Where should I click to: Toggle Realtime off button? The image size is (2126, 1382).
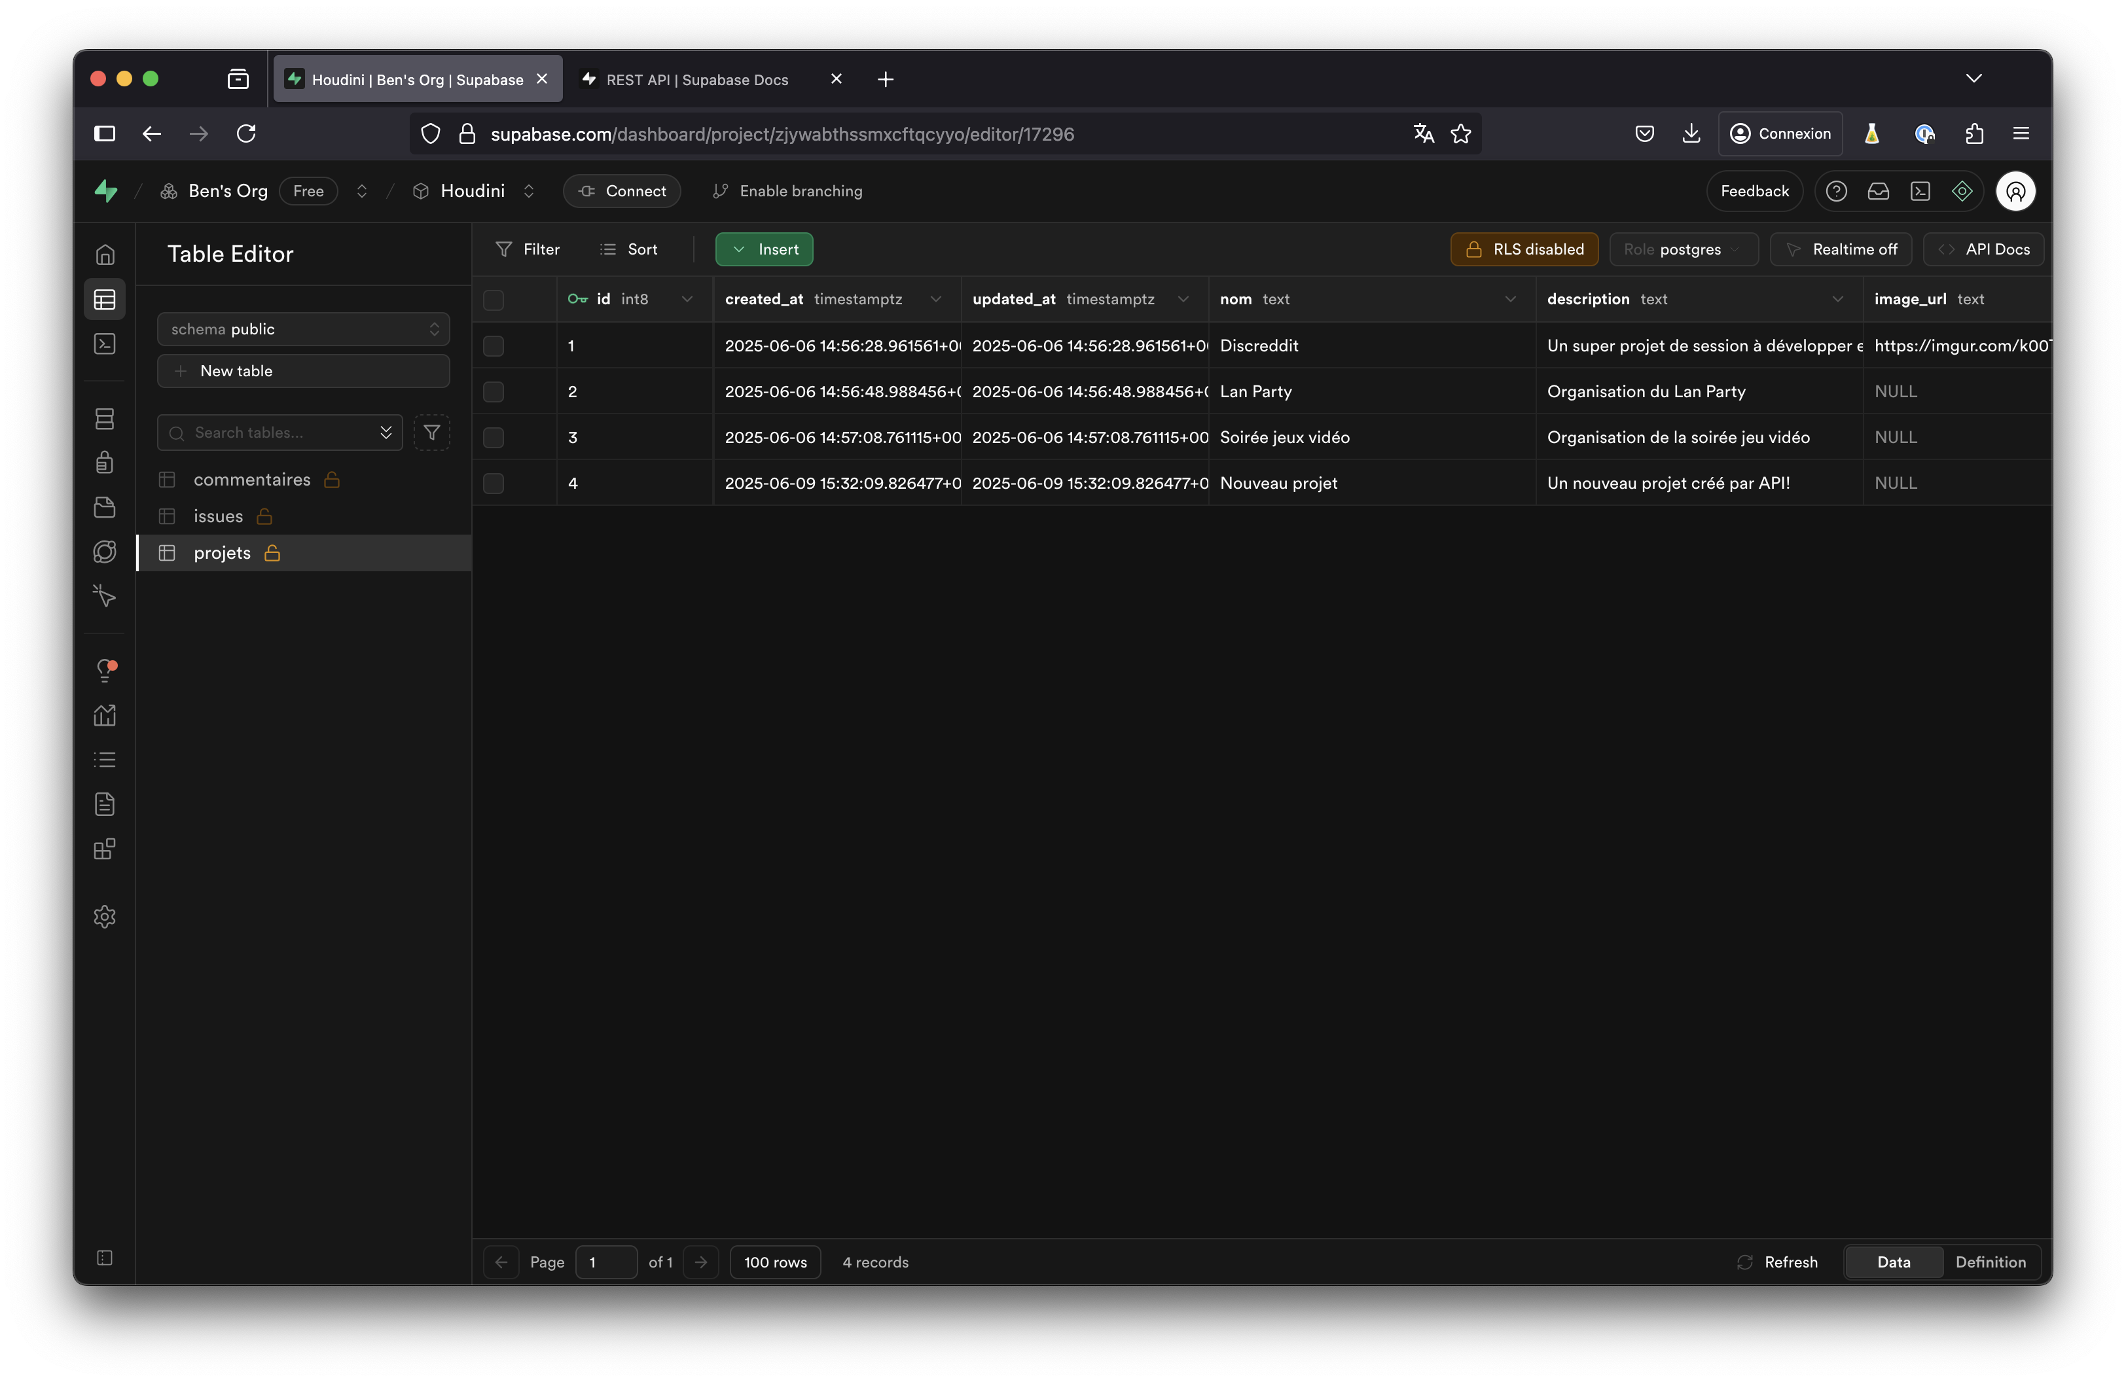click(1841, 249)
